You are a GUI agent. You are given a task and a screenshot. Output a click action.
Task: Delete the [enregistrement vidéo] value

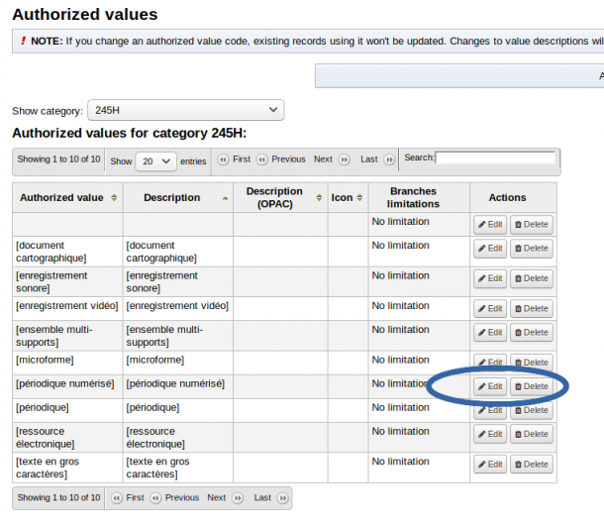[x=532, y=308]
